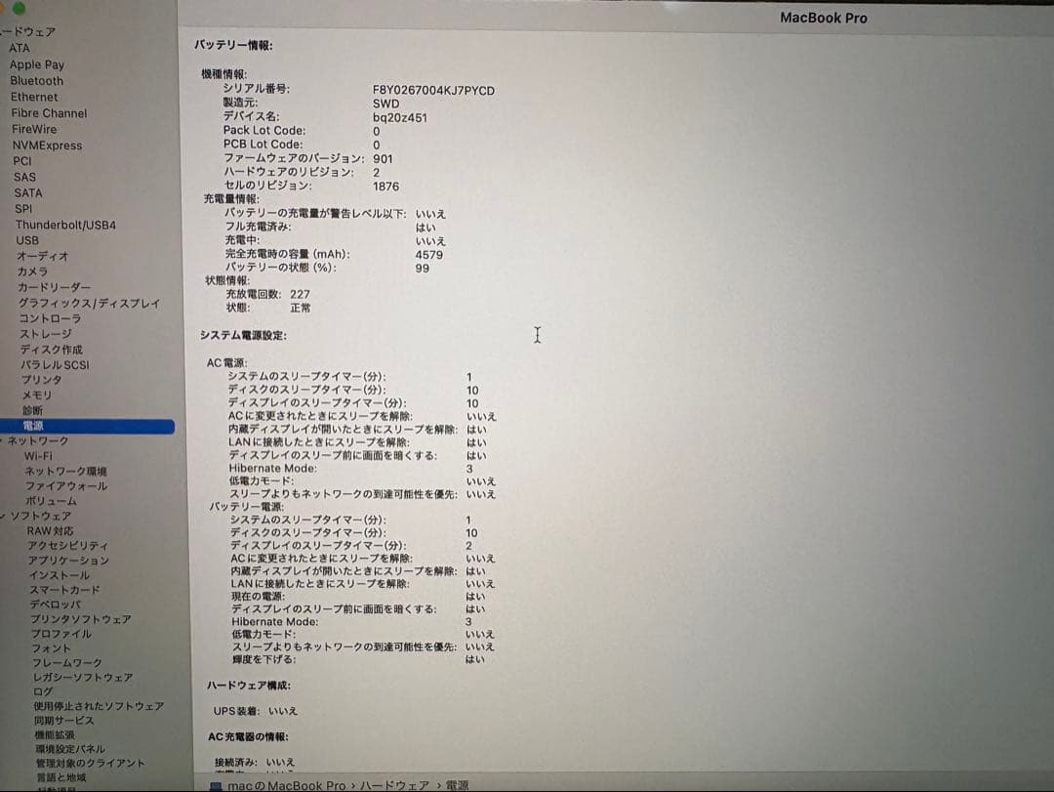Open the Bluetooth information section

pos(37,80)
